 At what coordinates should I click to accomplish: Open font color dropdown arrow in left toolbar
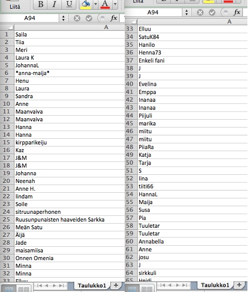pyautogui.click(x=115, y=4)
